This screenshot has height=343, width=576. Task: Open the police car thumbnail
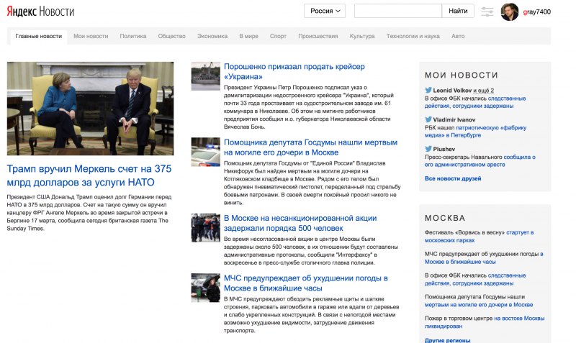point(206,152)
